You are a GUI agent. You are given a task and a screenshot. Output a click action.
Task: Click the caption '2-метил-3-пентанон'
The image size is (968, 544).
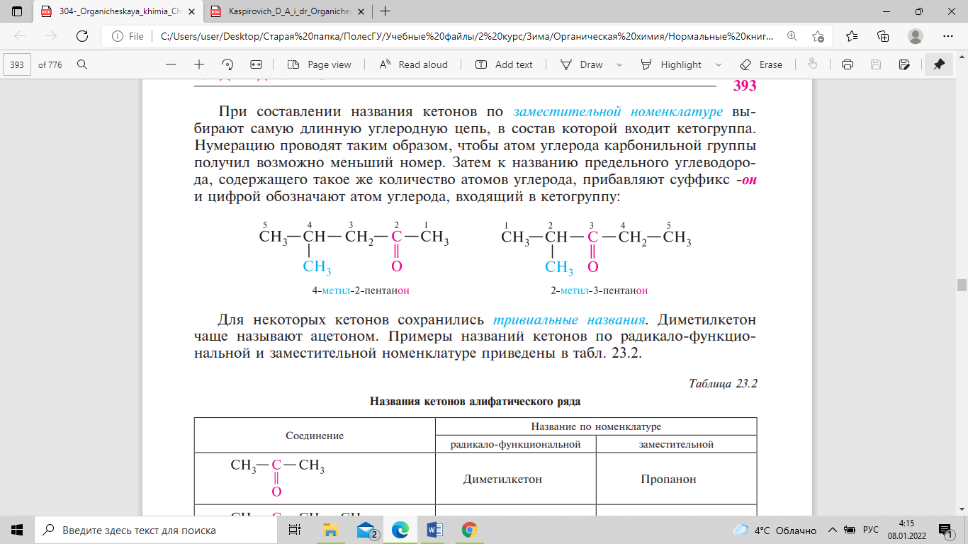(x=599, y=290)
